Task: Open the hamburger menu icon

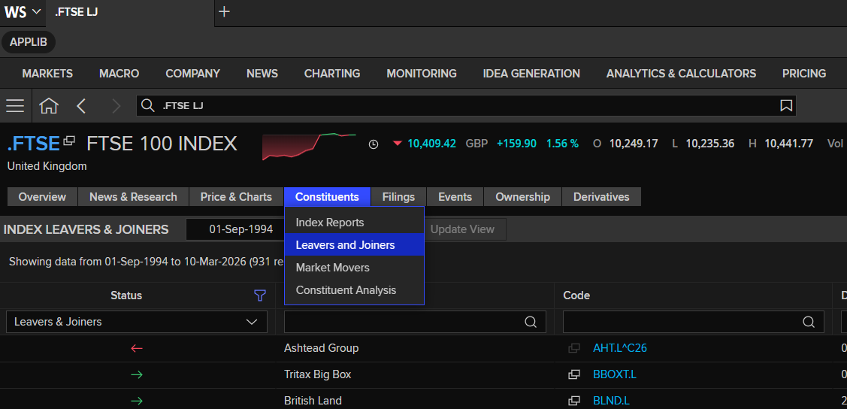Action: pyautogui.click(x=14, y=105)
